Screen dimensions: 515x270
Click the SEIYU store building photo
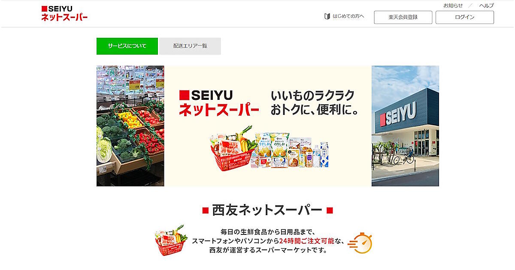coord(405,126)
